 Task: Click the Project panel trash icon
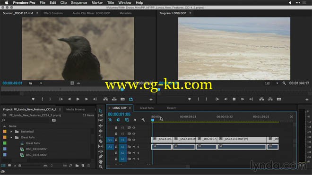[89, 166]
